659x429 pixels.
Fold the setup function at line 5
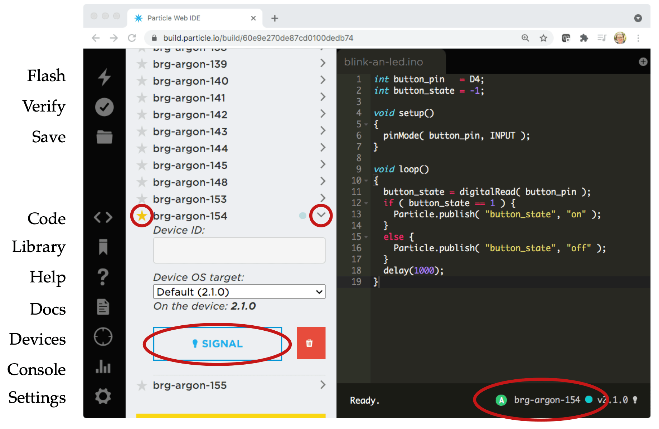(x=366, y=124)
